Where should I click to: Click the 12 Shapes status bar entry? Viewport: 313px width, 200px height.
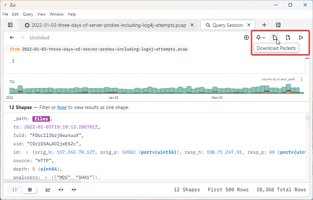tap(187, 190)
